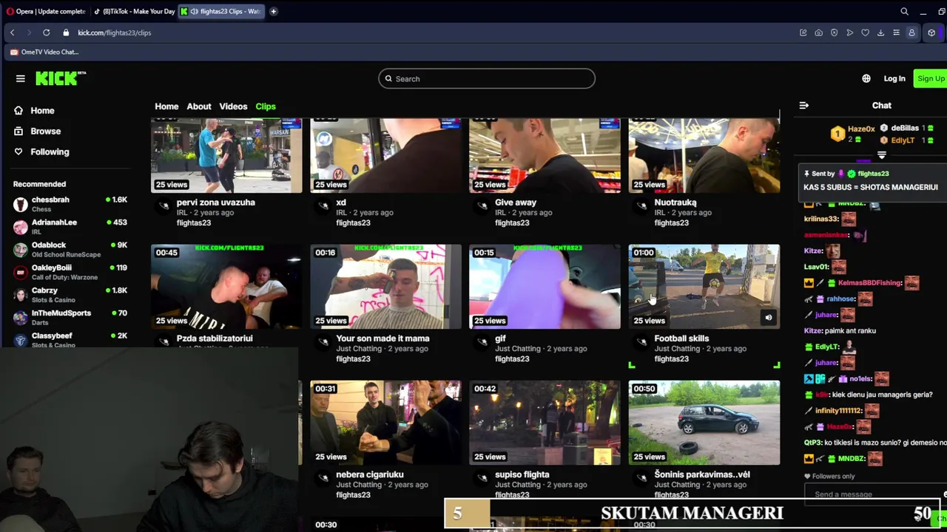Open OmeTV Video Chat bookmark
The image size is (947, 532).
[44, 52]
